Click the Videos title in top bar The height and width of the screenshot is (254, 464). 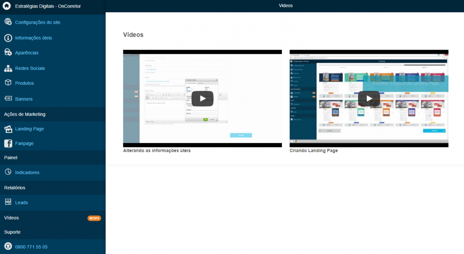coord(286,6)
